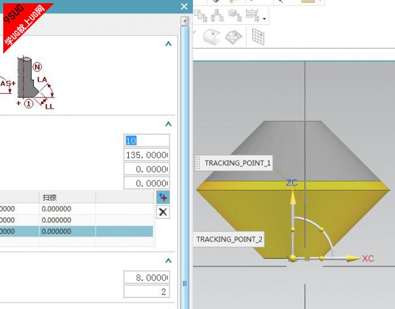This screenshot has width=395, height=309.
Task: Collapse the tool legend diagram section
Action: (168, 44)
